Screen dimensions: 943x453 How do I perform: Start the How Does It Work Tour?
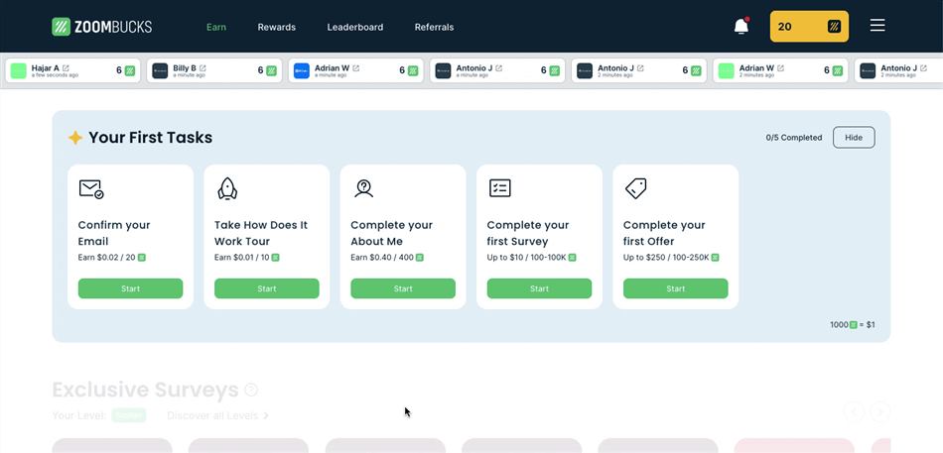tap(266, 288)
